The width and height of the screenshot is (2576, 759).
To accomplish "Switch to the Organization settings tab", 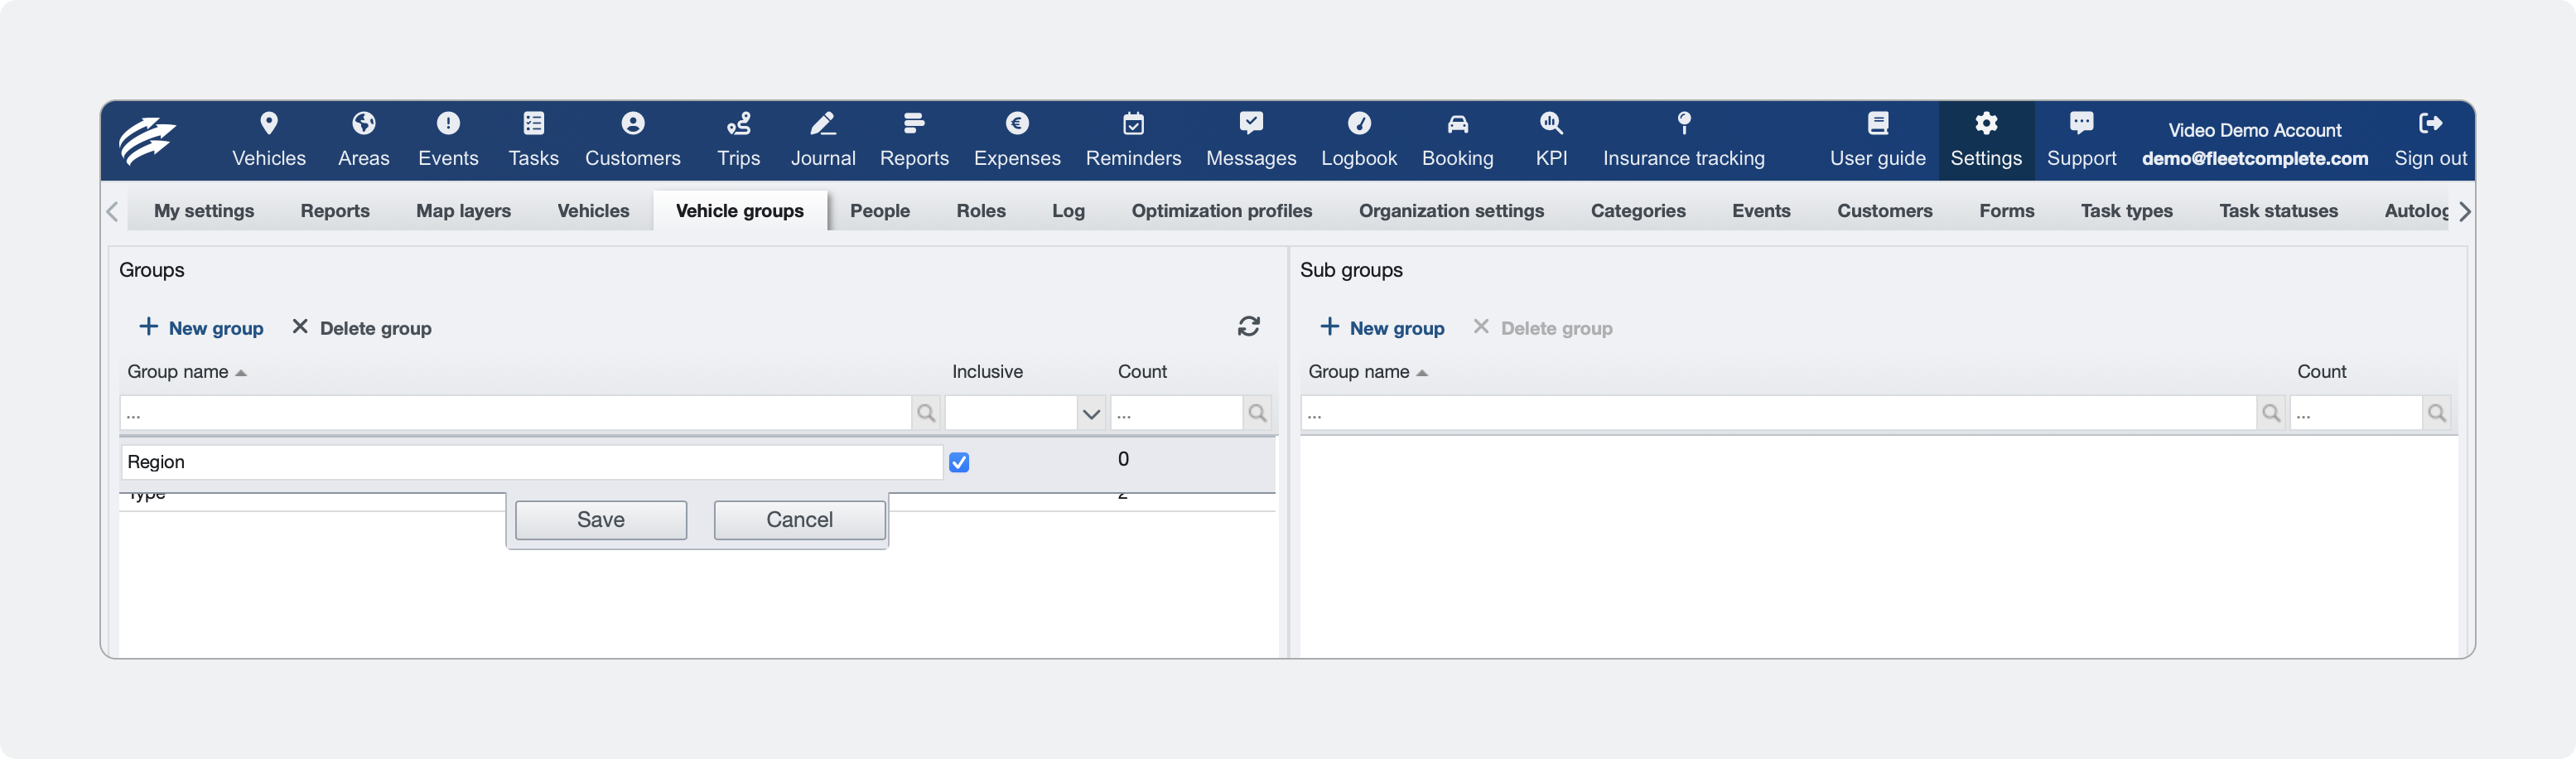I will pyautogui.click(x=1450, y=211).
